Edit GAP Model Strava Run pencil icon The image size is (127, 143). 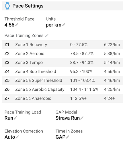pos(82,118)
